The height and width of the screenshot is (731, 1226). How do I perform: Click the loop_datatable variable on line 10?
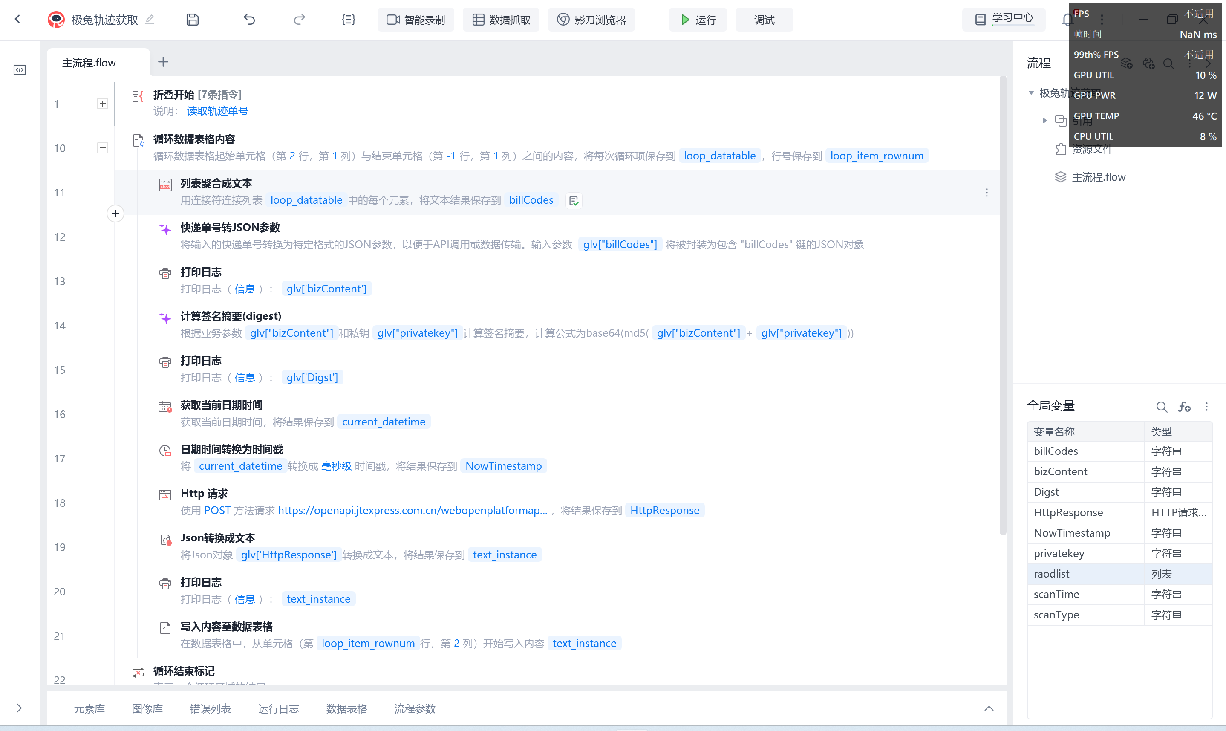pos(719,156)
